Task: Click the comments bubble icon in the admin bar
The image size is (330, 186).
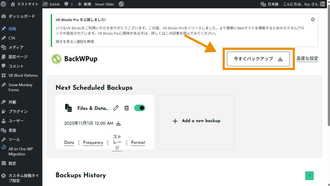Action: [66, 4]
